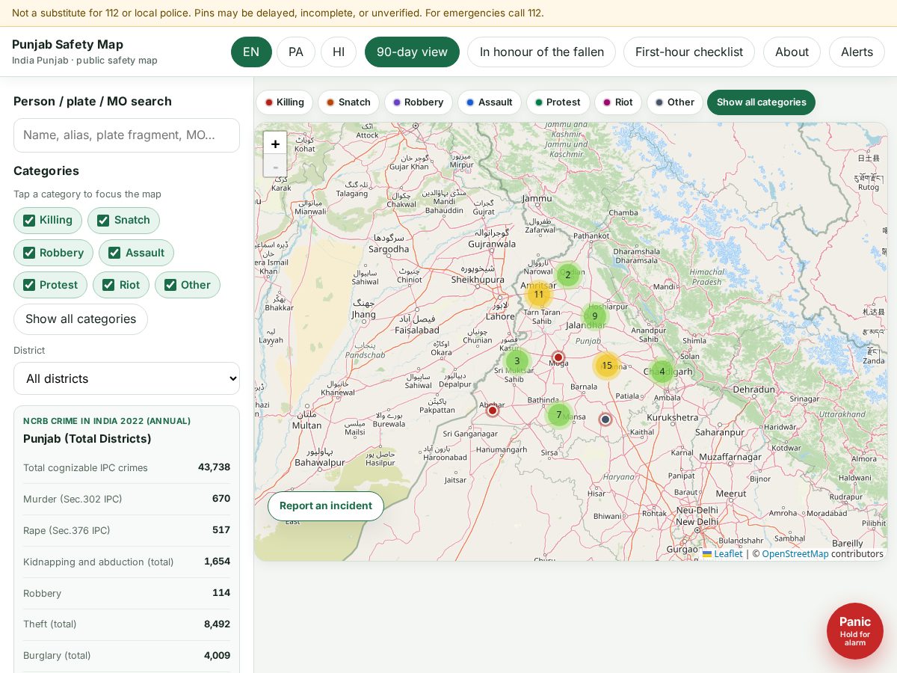
Task: Toggle the Assault category checkbox
Action: (x=114, y=253)
